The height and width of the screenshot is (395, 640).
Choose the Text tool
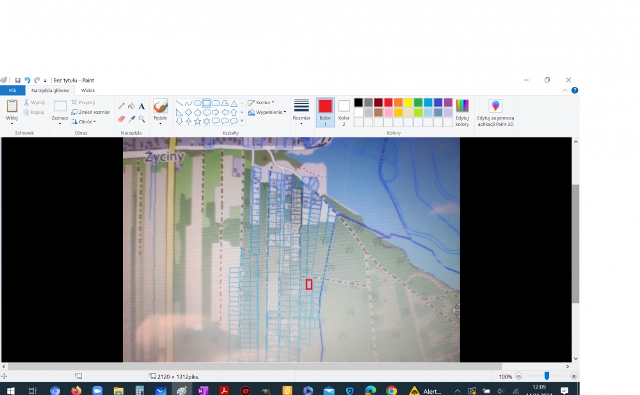141,106
